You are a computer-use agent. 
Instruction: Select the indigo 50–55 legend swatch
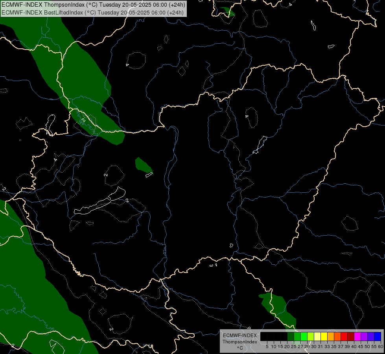[x=371, y=336]
